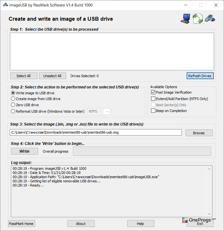
Task: Click inside the USB drives list box
Action: click(112, 52)
